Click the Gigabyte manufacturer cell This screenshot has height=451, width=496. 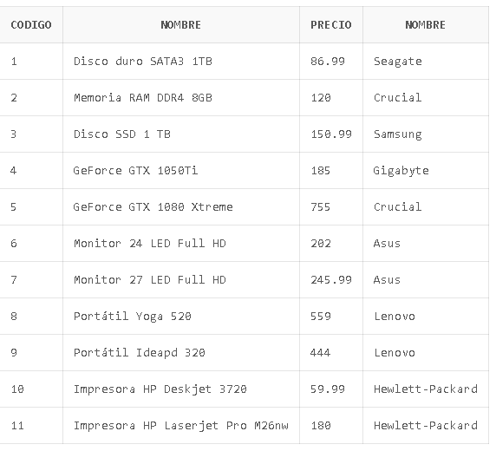pyautogui.click(x=426, y=170)
